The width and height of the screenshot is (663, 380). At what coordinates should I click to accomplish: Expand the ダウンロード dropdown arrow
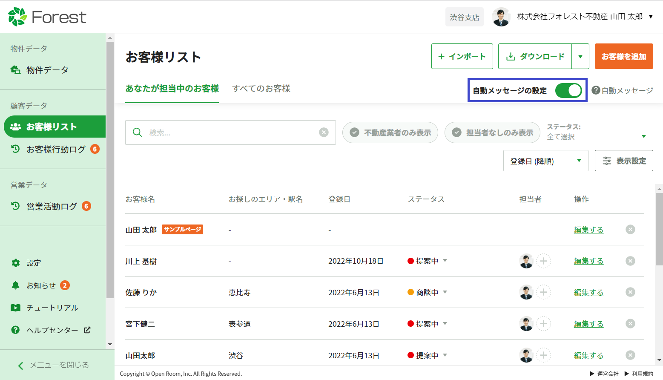tap(580, 57)
